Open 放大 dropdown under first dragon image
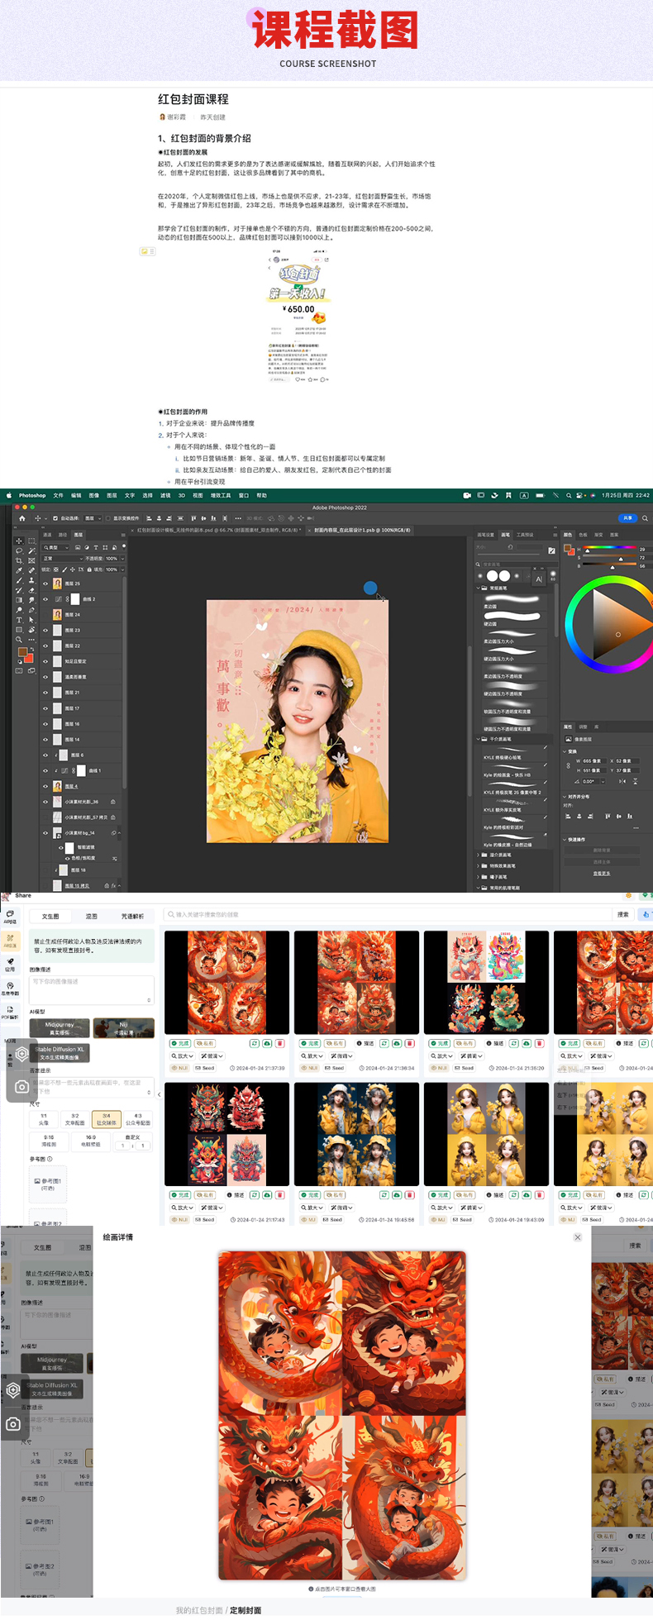653x1620 pixels. click(183, 1056)
